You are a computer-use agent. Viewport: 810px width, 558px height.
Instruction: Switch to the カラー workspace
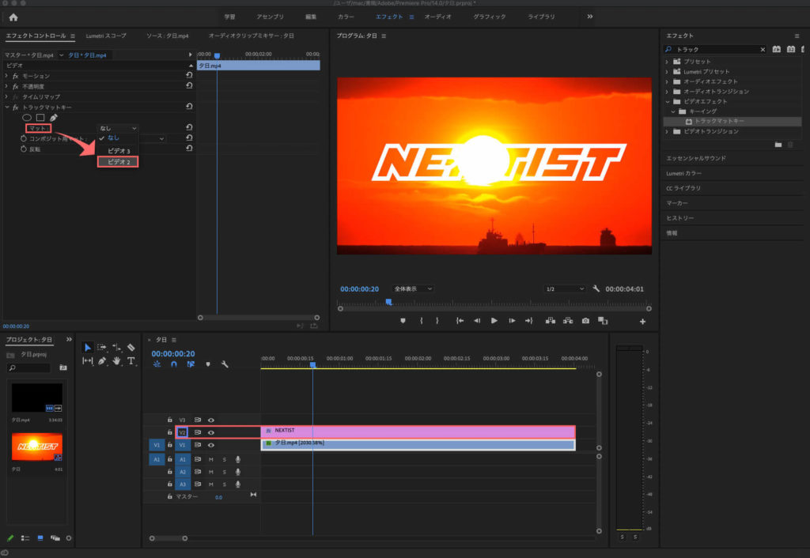(x=346, y=17)
